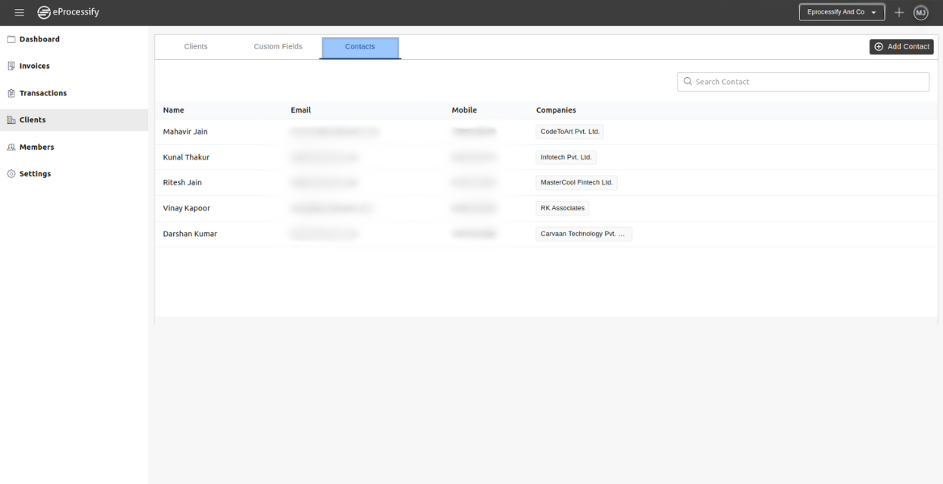Viewport: 943px width, 484px height.
Task: Click the Members sidebar icon
Action: (x=11, y=147)
